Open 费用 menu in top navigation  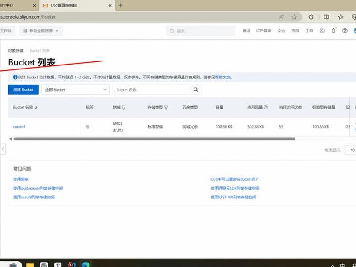(x=246, y=31)
